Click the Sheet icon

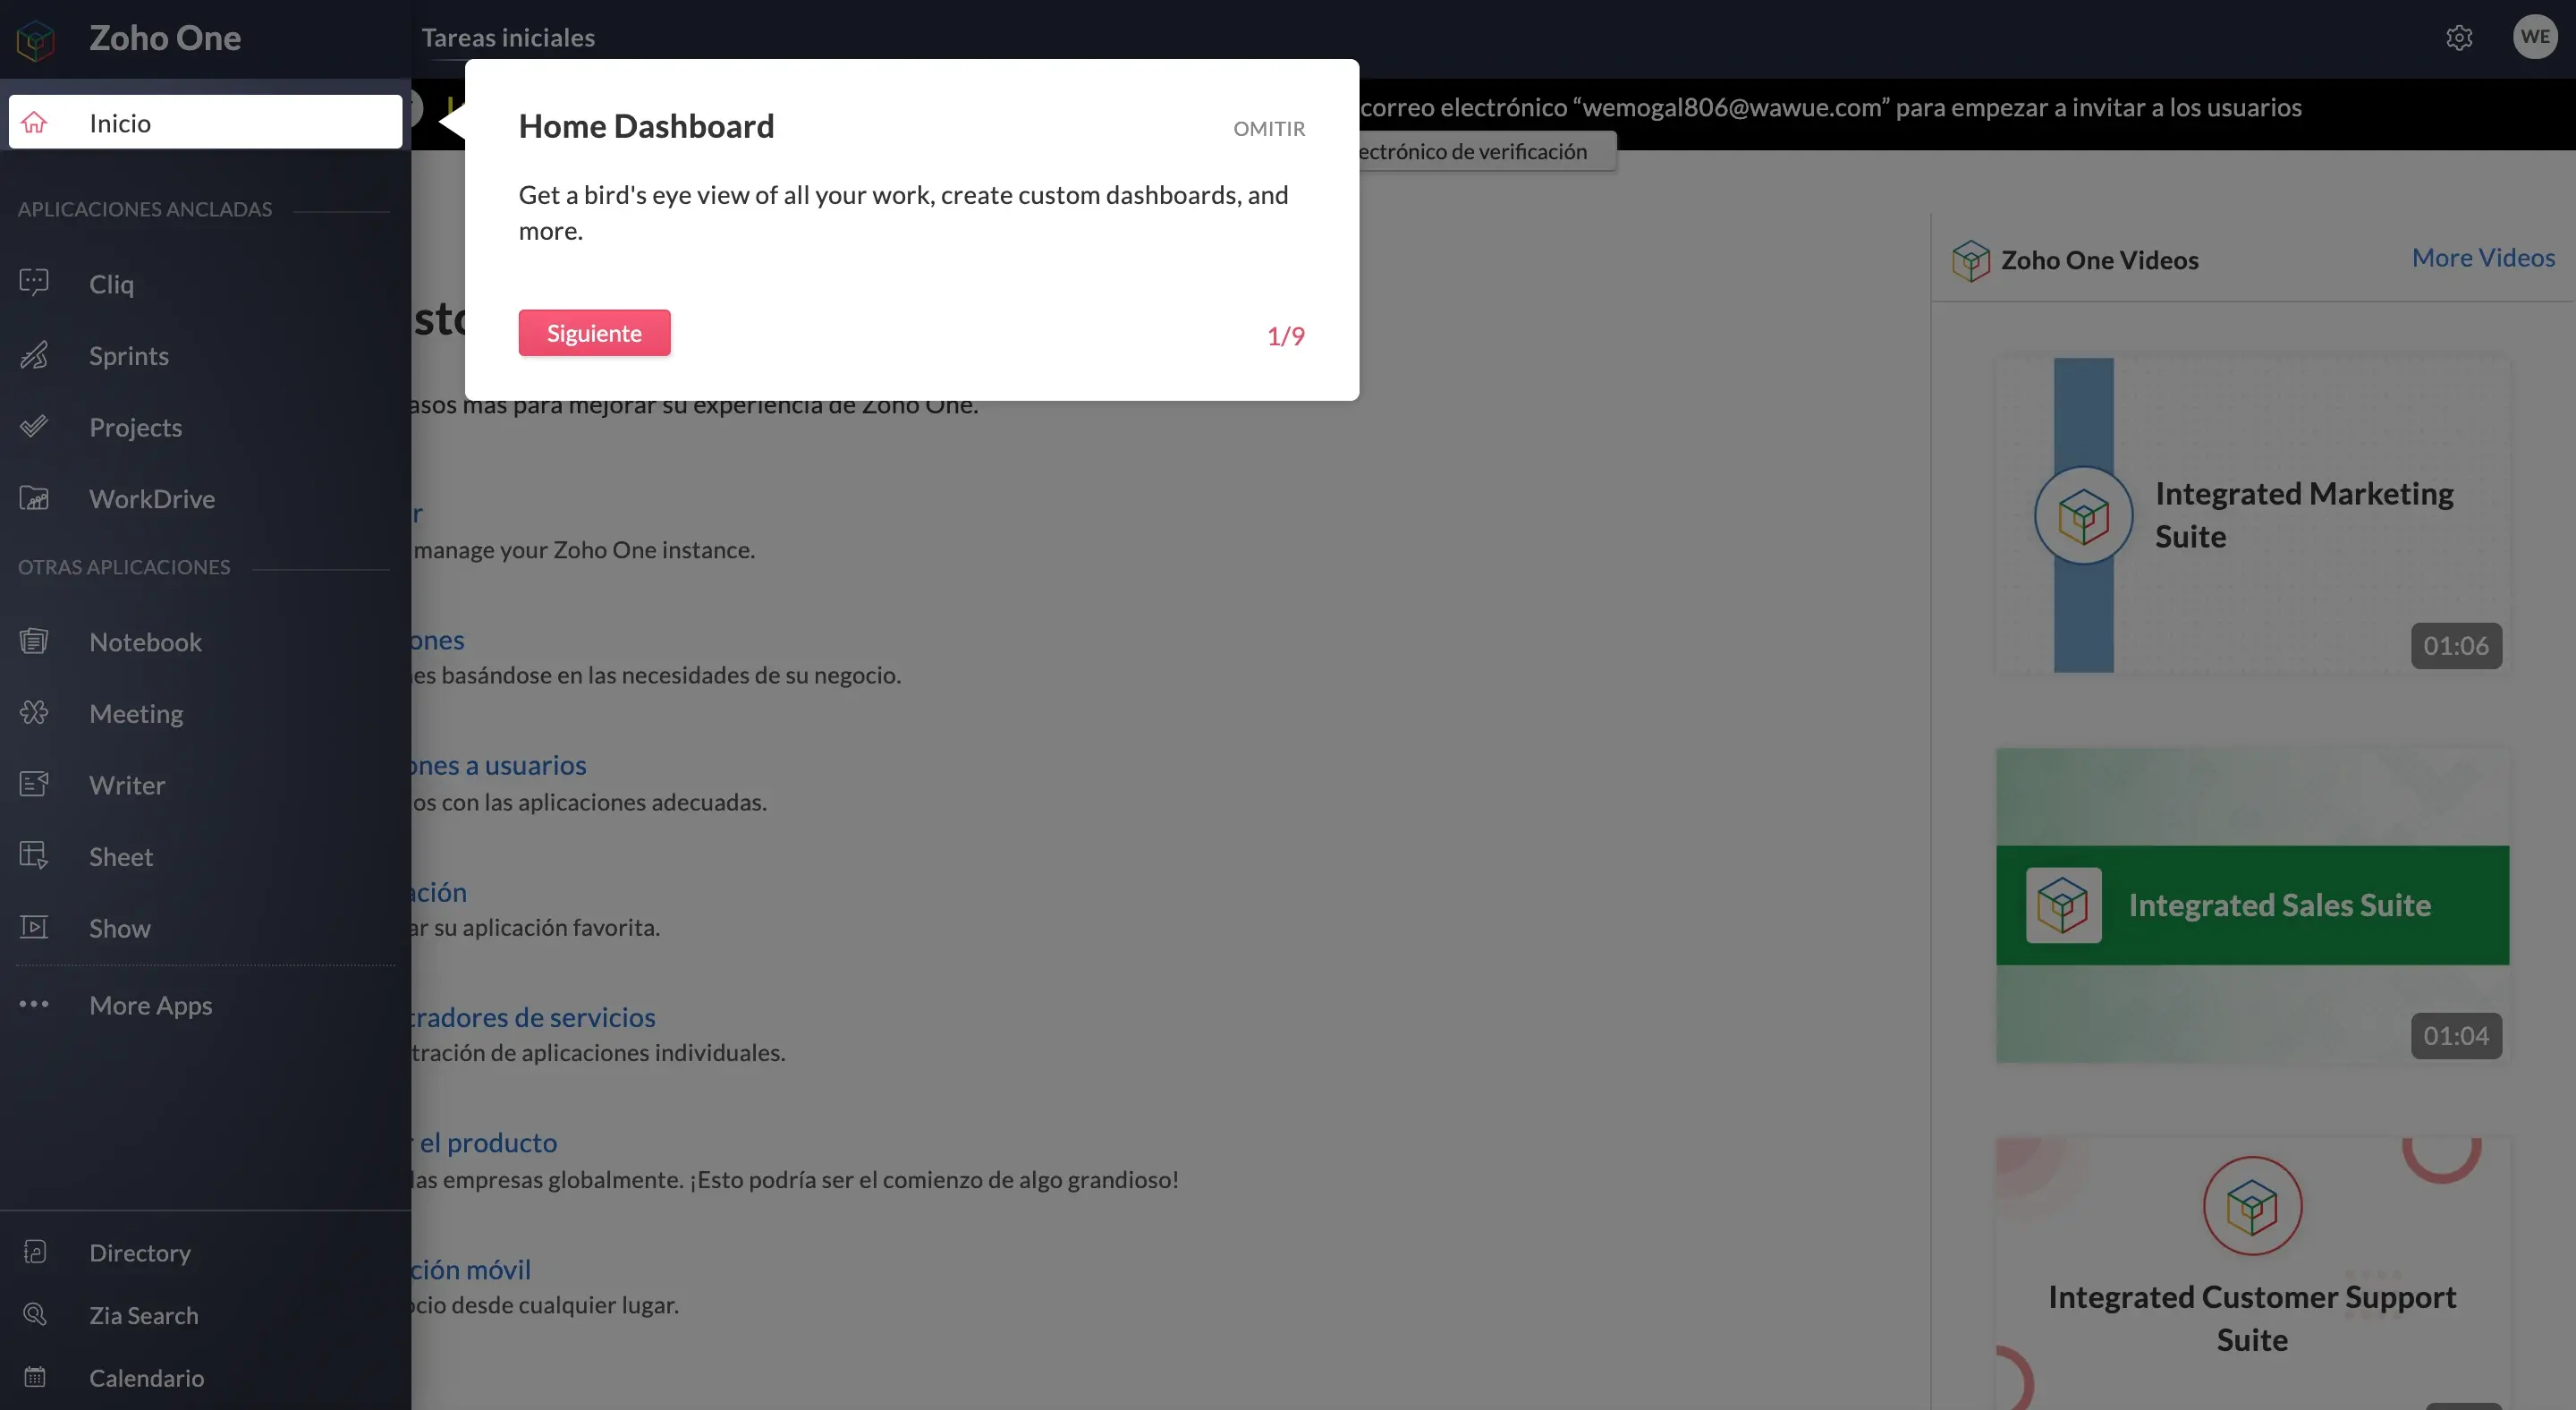pyautogui.click(x=34, y=856)
